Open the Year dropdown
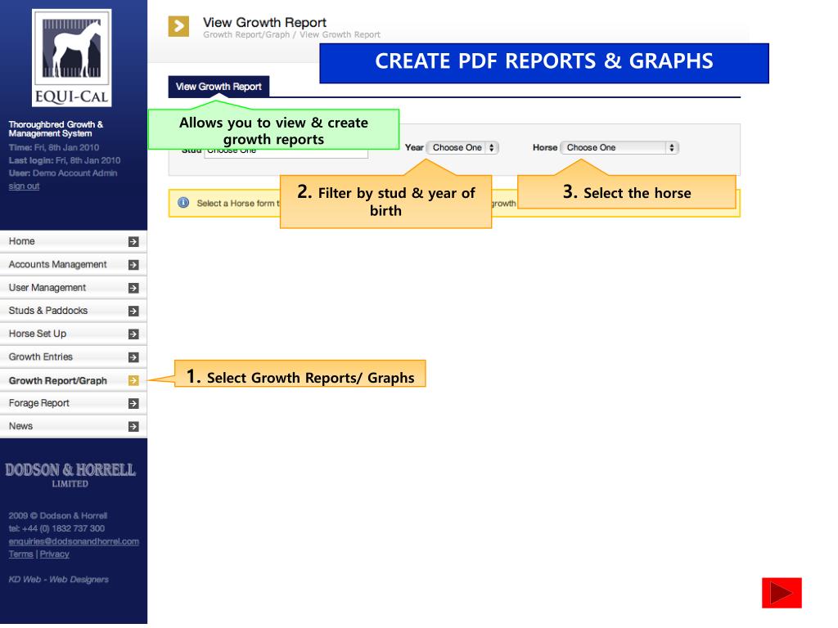 point(463,147)
